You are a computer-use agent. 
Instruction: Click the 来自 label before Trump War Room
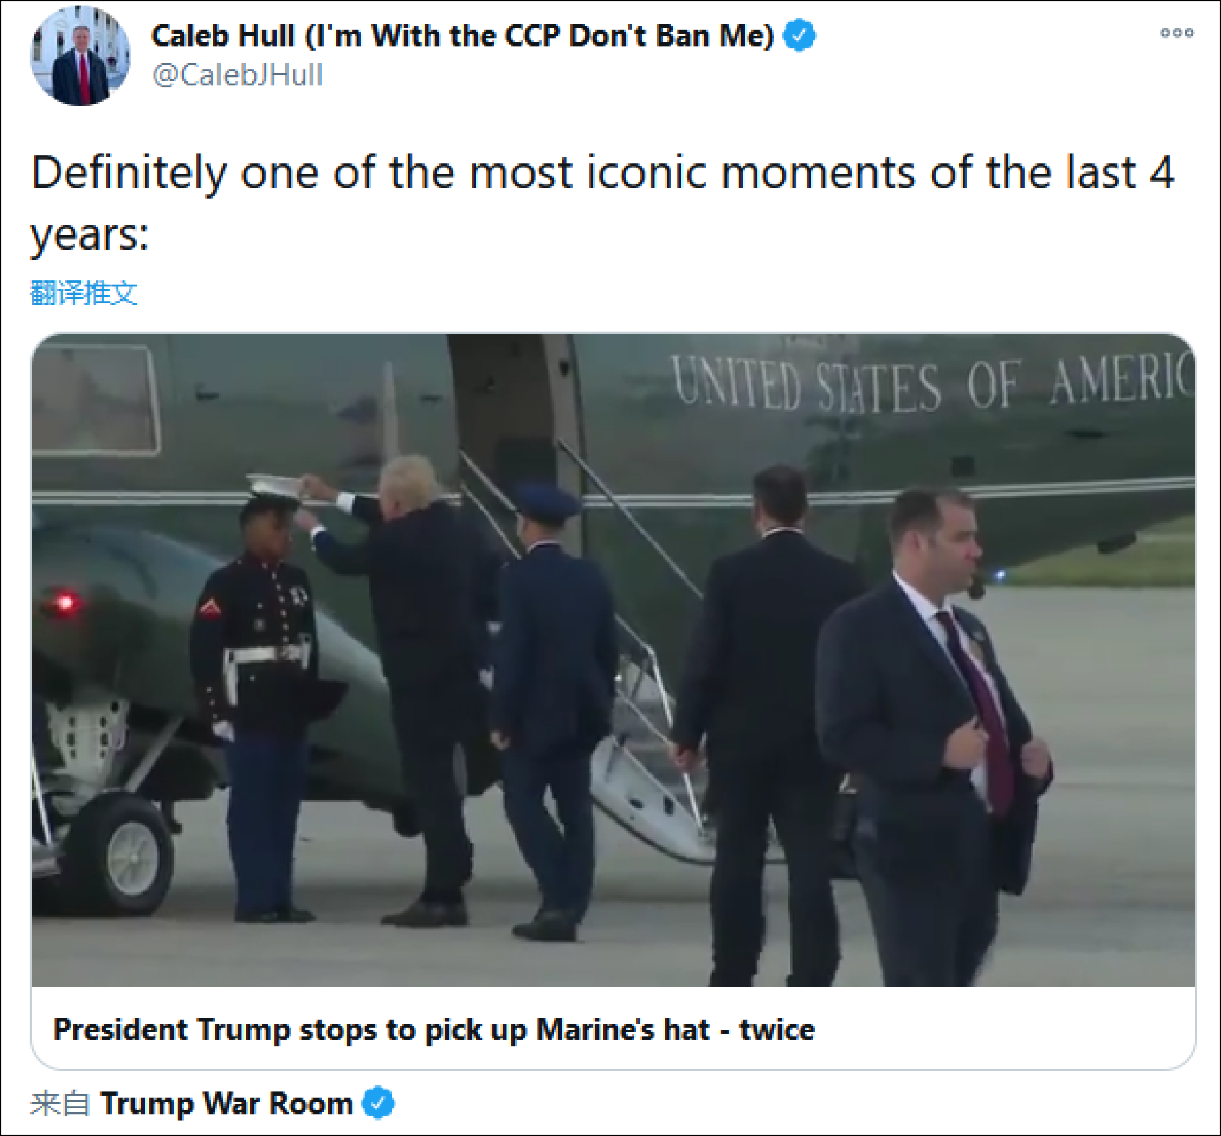(59, 1104)
